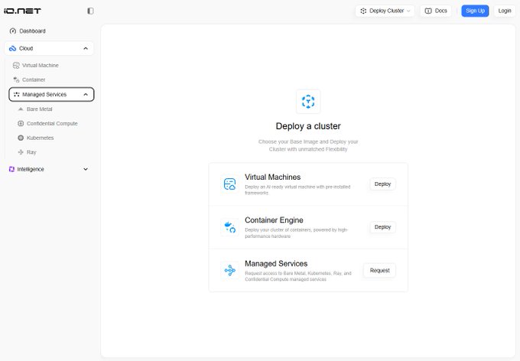
Task: Click the 'AI-ready virtual machine' description
Action: pyautogui.click(x=297, y=190)
